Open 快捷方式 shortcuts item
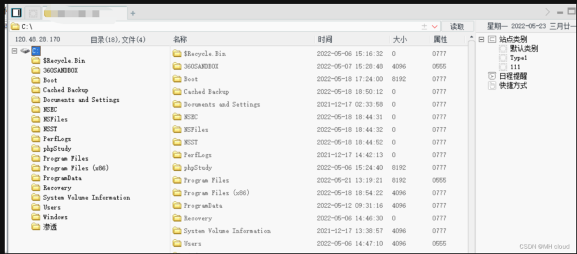The height and width of the screenshot is (254, 577). tap(513, 86)
